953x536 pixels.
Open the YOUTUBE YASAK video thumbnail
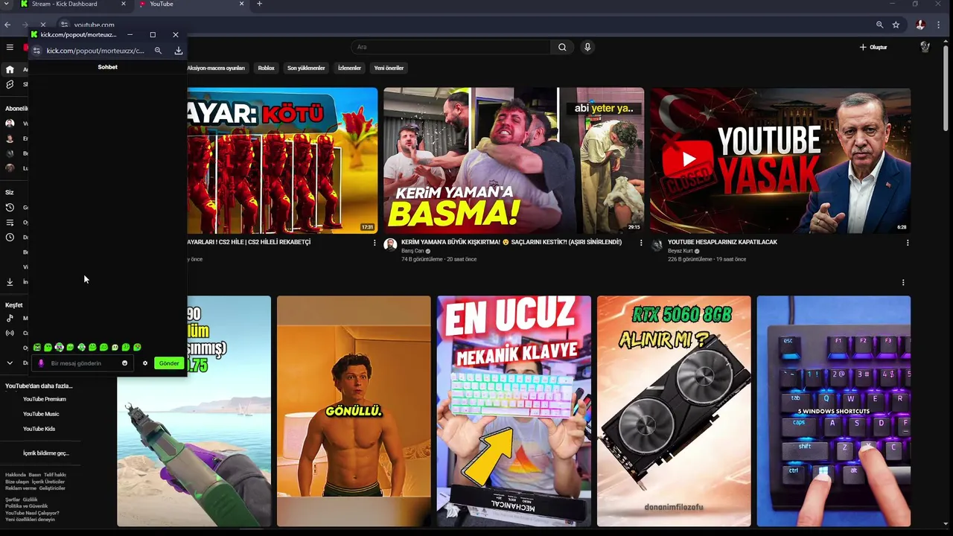pyautogui.click(x=780, y=160)
